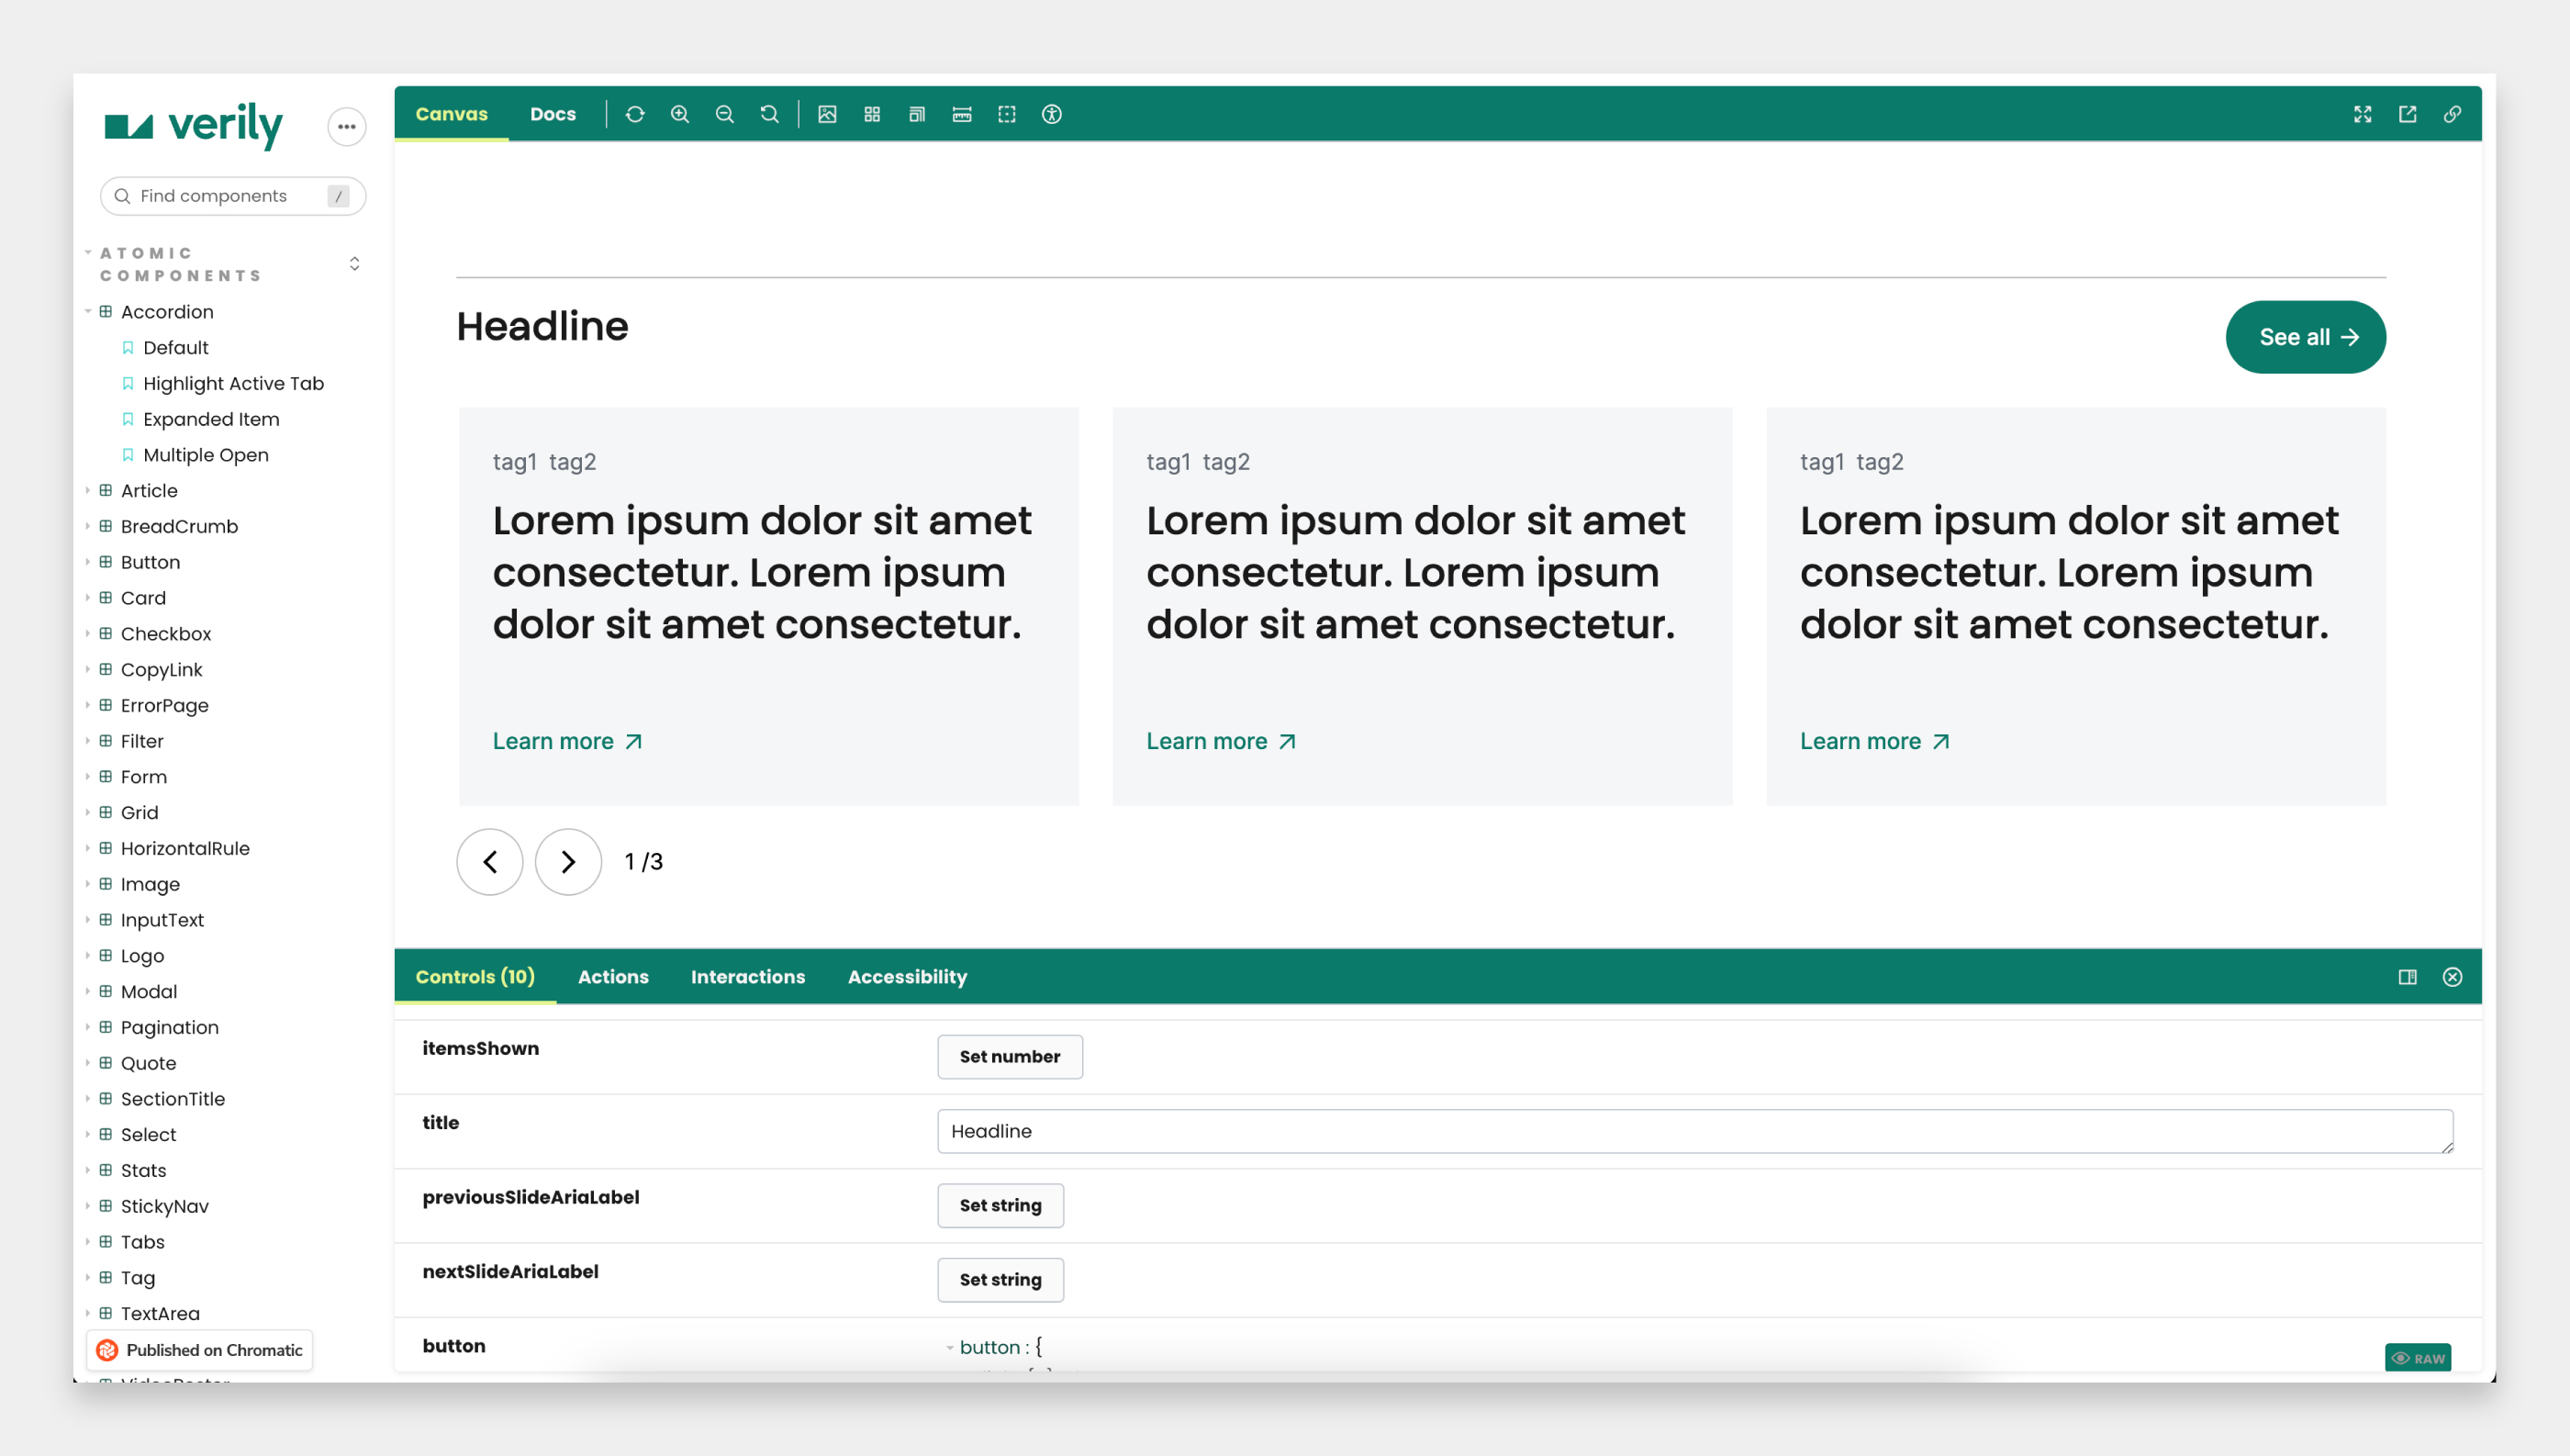Image resolution: width=2570 pixels, height=1456 pixels.
Task: Click the zoom in toolbar icon
Action: click(x=680, y=114)
